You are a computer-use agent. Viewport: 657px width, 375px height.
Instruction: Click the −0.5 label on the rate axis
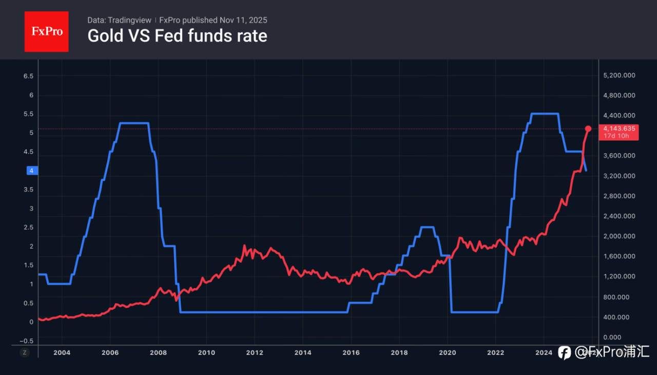[27, 341]
